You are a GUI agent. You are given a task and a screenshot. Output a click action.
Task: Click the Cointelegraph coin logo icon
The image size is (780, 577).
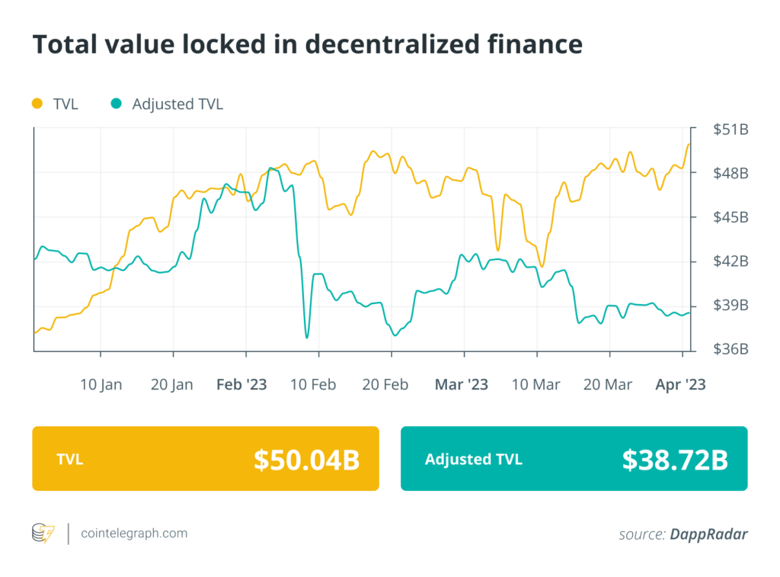(43, 534)
